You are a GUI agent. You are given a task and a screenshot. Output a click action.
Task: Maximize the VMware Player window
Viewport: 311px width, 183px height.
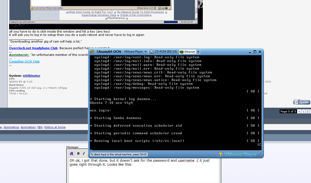tap(255, 52)
